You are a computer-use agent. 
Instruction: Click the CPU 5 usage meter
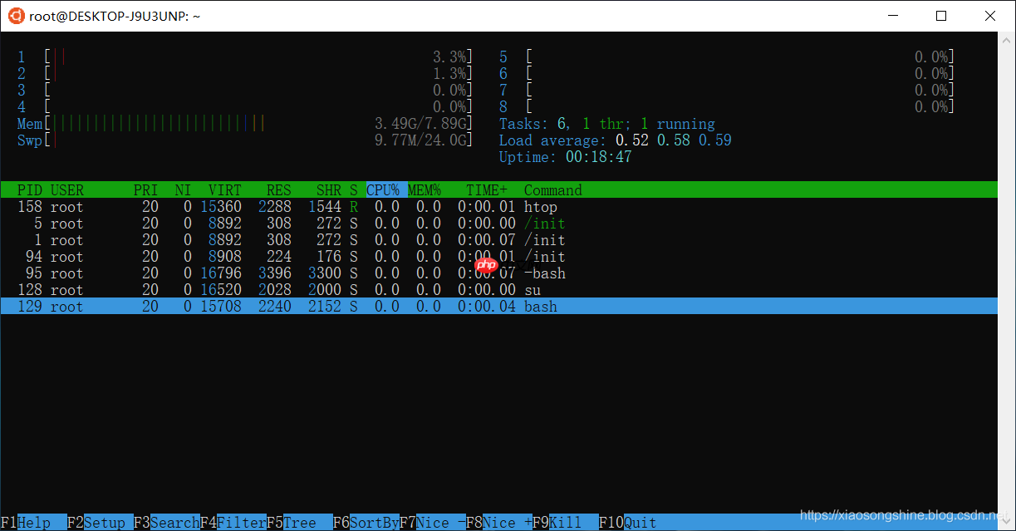[727, 57]
